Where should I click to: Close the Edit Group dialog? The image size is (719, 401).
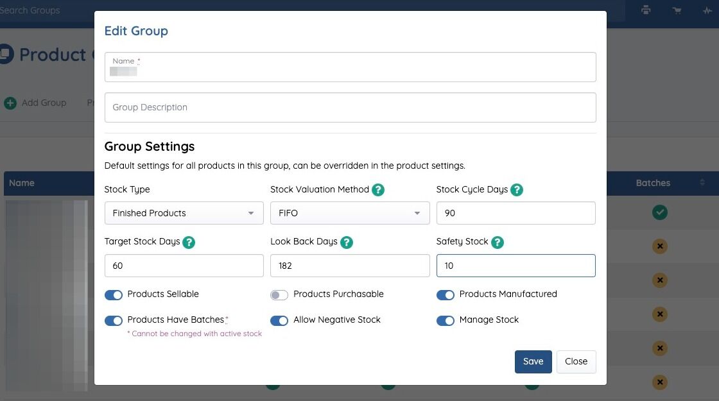pyautogui.click(x=576, y=361)
